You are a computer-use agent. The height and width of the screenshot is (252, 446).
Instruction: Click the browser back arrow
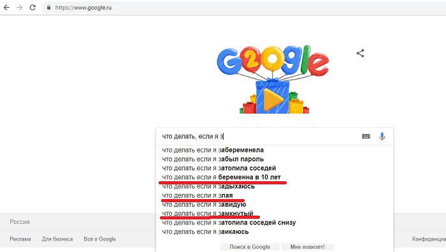click(x=6, y=8)
